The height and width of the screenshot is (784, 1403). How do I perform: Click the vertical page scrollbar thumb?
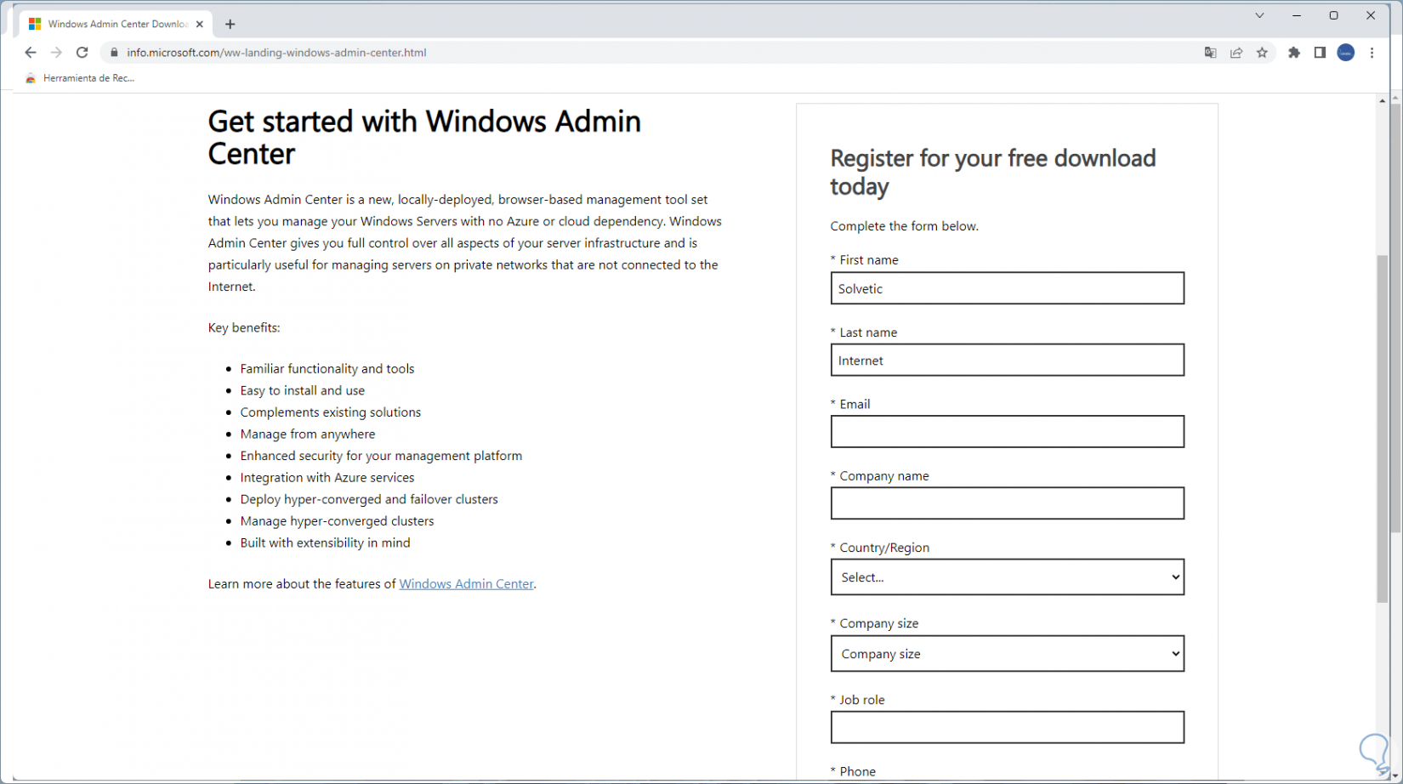pos(1383,425)
